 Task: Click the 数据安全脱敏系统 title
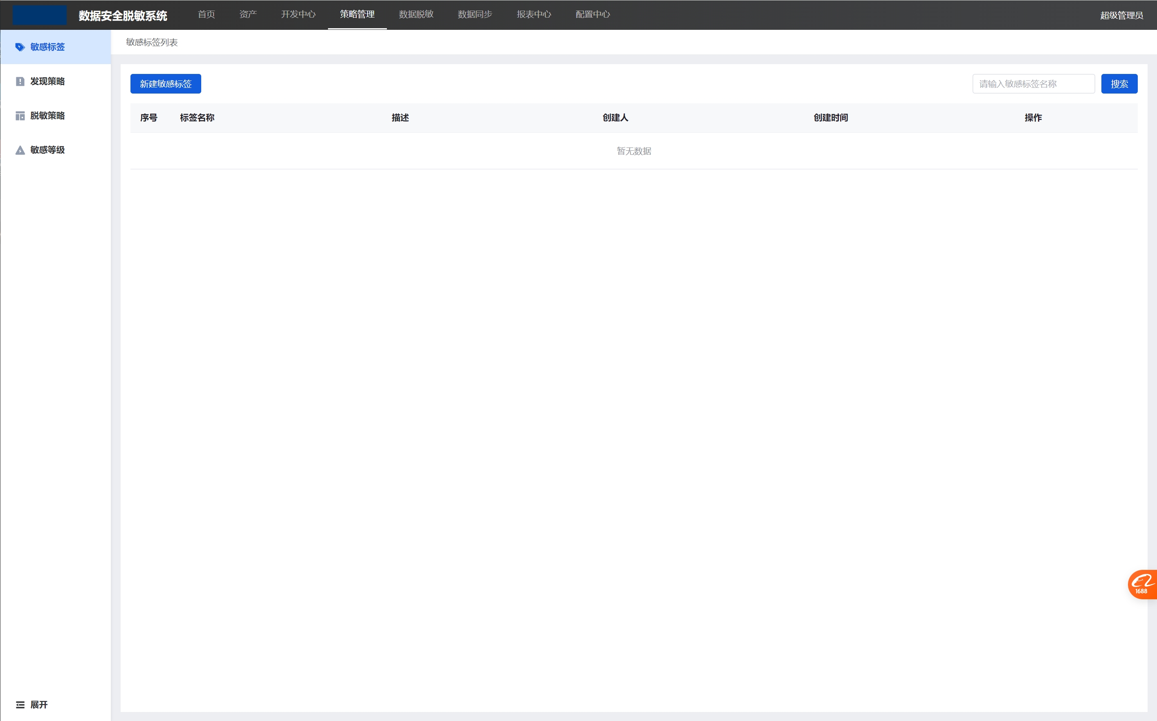point(123,16)
